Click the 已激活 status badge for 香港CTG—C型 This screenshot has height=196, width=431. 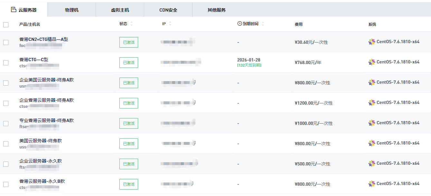pyautogui.click(x=128, y=62)
